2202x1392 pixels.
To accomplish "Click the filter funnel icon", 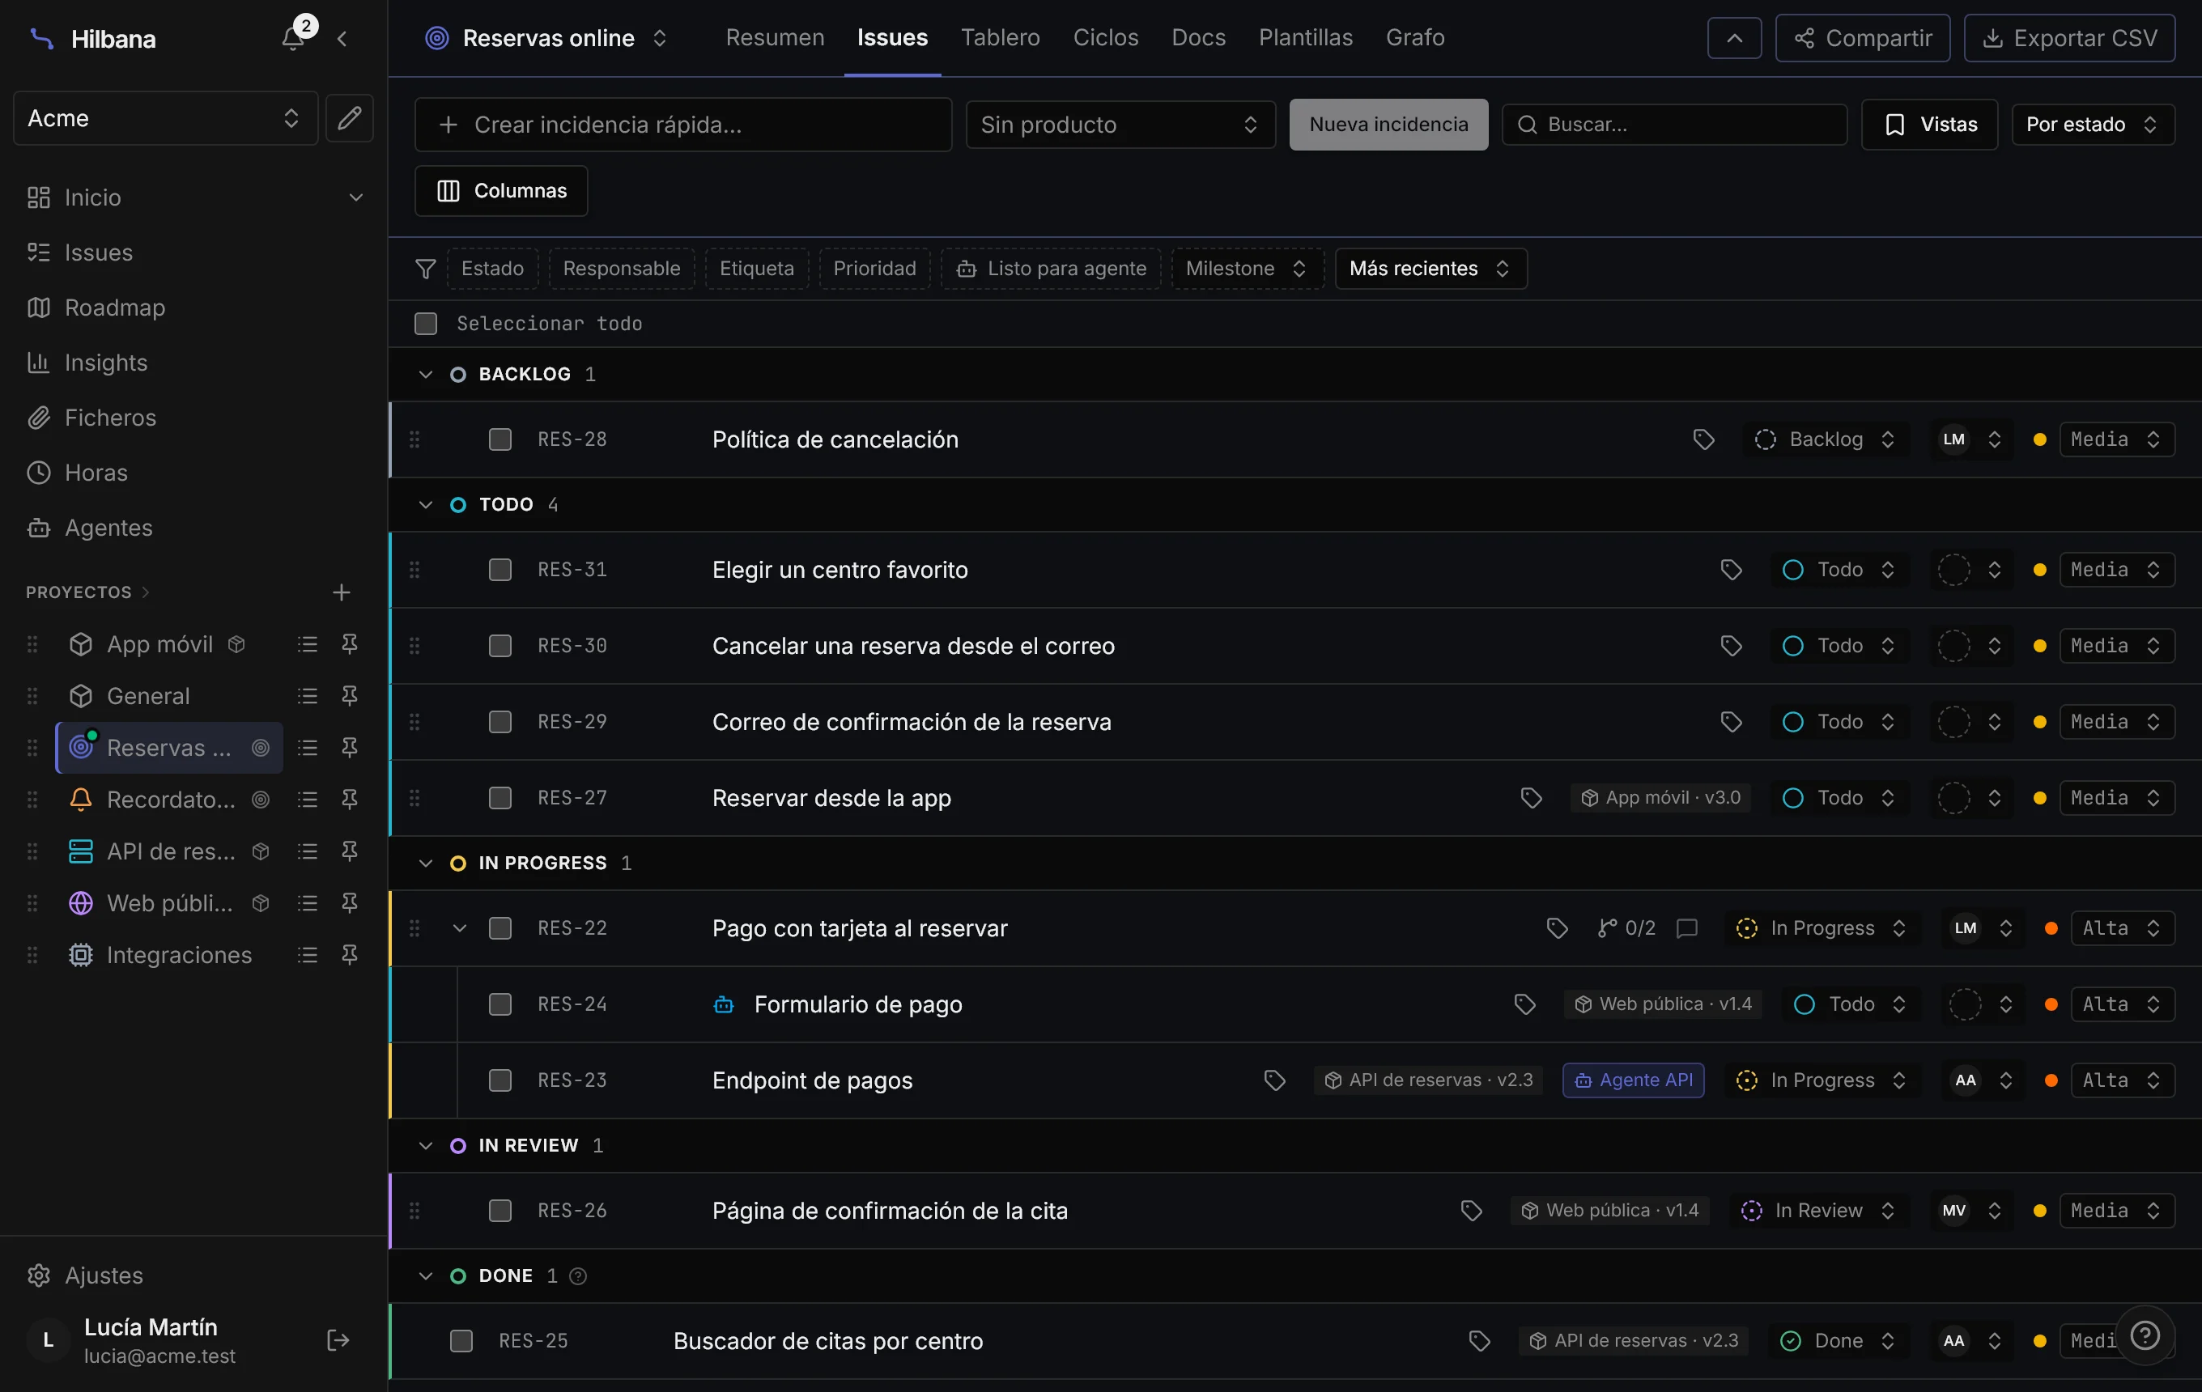I will click(425, 269).
